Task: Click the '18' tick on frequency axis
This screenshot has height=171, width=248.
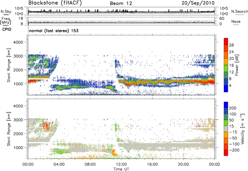Action: [x=21, y=18]
